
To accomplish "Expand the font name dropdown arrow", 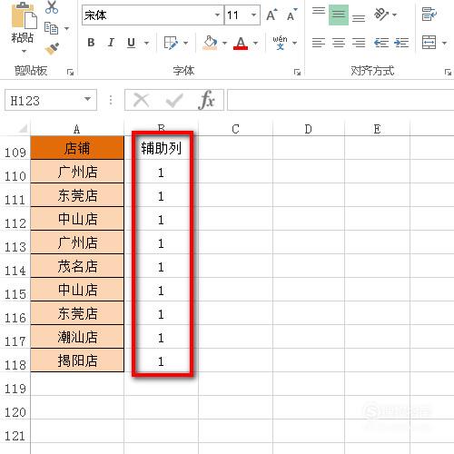I will pos(218,15).
